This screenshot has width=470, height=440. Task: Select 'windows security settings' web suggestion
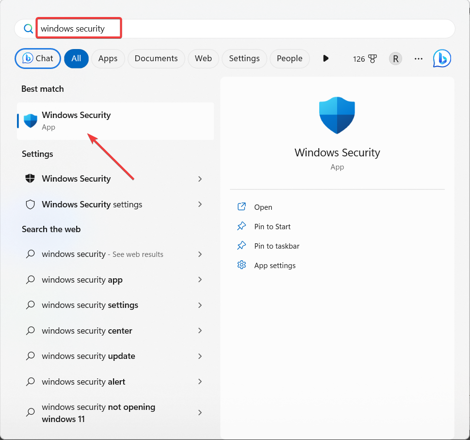click(115, 305)
